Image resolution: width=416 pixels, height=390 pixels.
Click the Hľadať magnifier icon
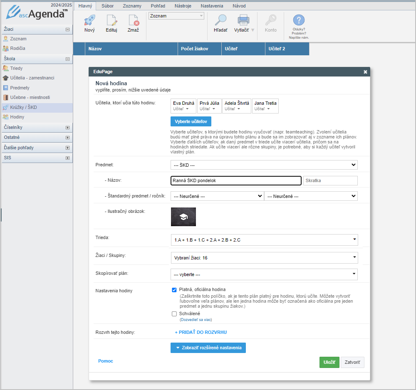(x=220, y=20)
